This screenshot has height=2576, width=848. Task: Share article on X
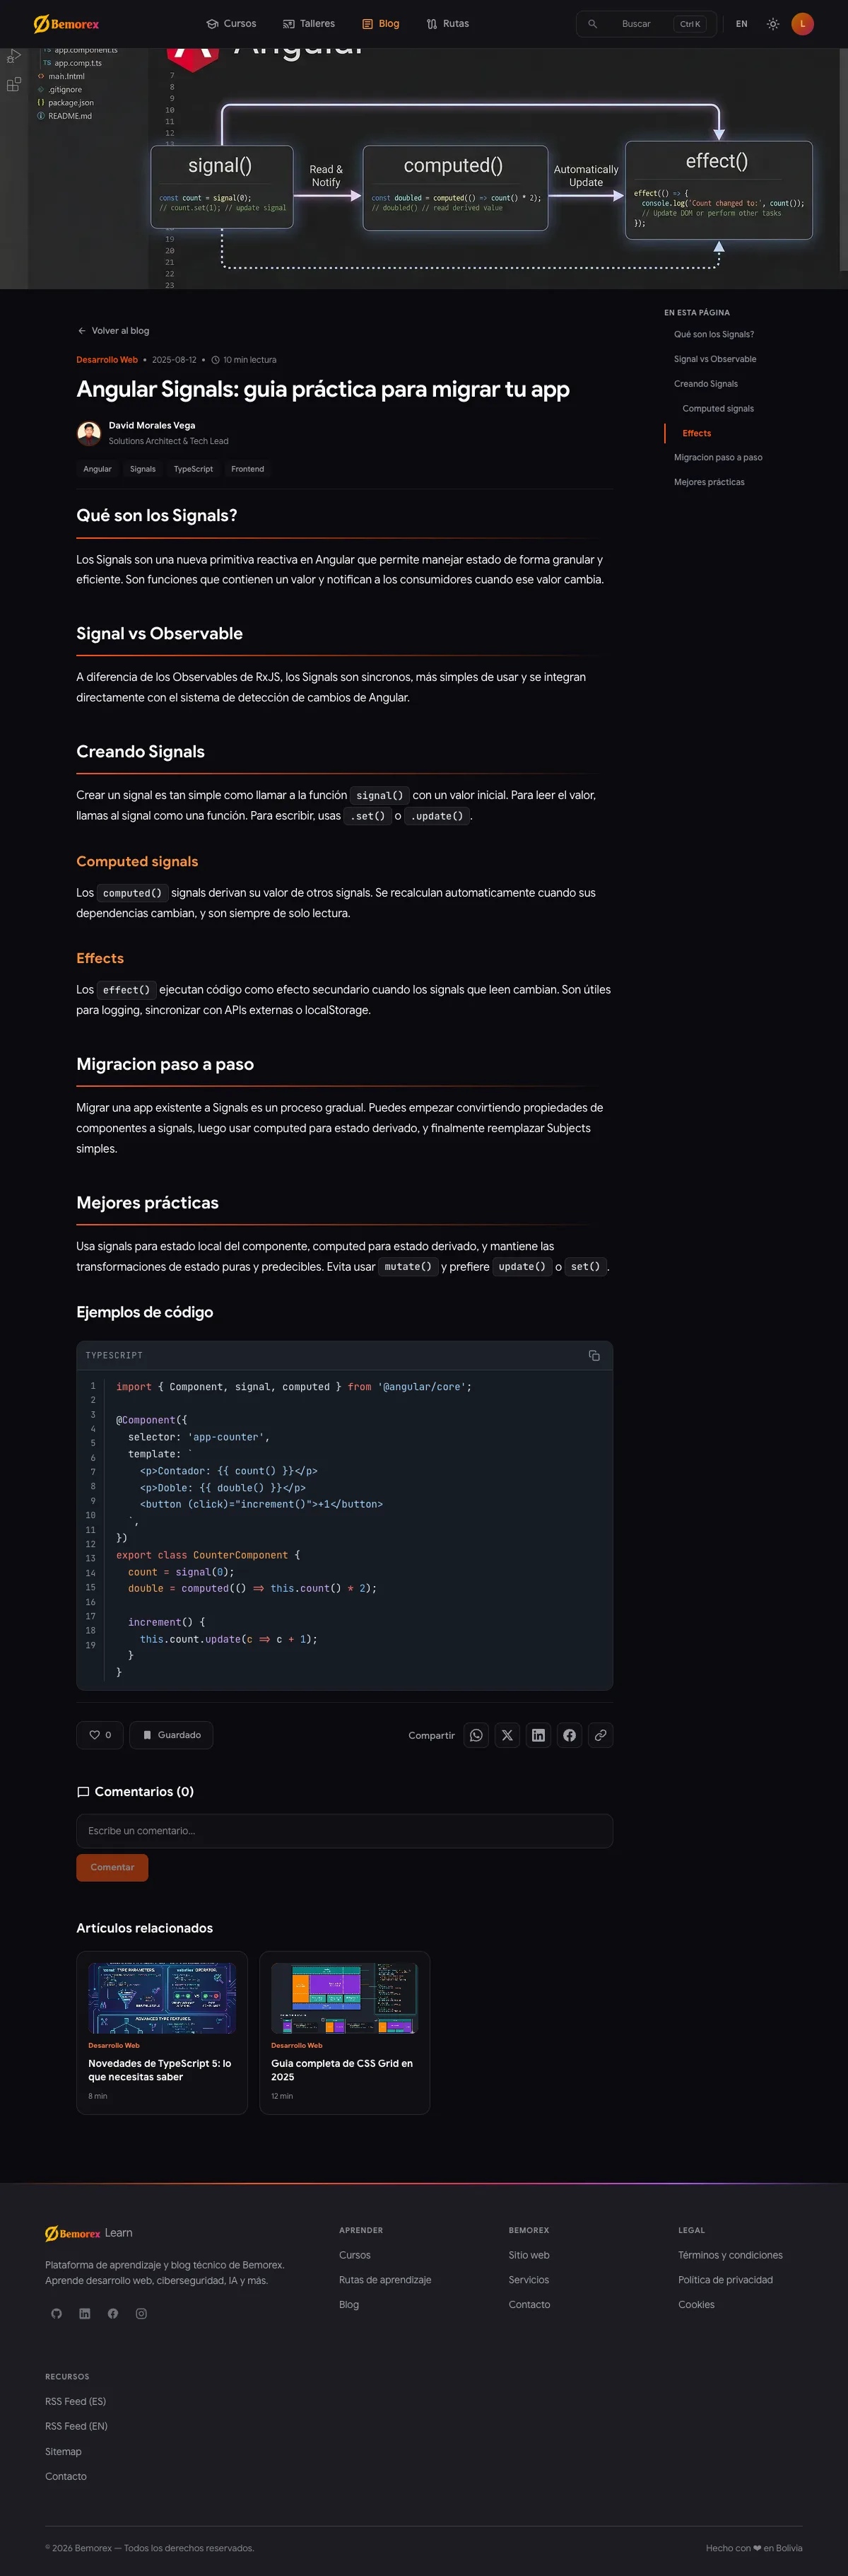pos(507,1735)
